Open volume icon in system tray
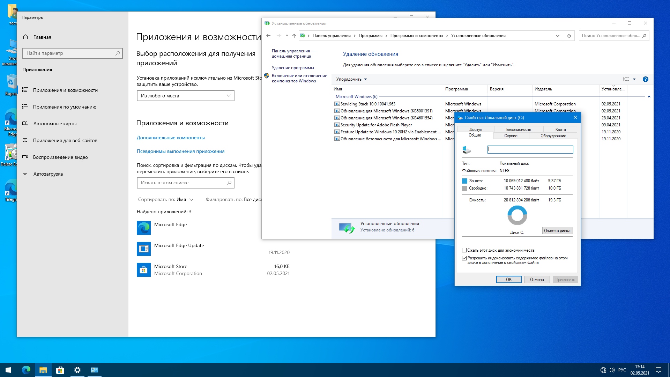This screenshot has width=670, height=377. click(612, 370)
